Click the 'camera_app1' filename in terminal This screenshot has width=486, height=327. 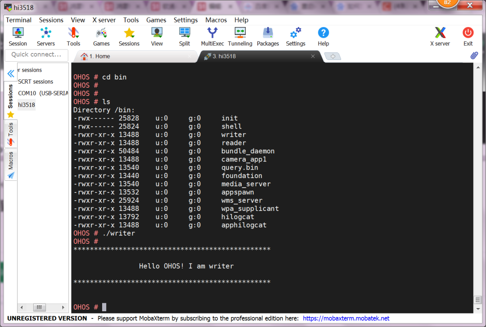[243, 159]
